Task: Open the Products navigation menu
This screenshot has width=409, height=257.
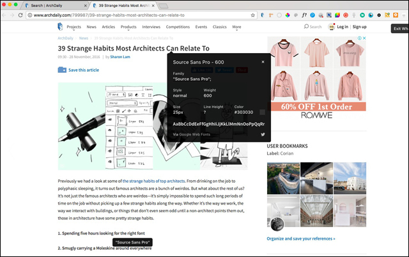Action: [x=128, y=27]
